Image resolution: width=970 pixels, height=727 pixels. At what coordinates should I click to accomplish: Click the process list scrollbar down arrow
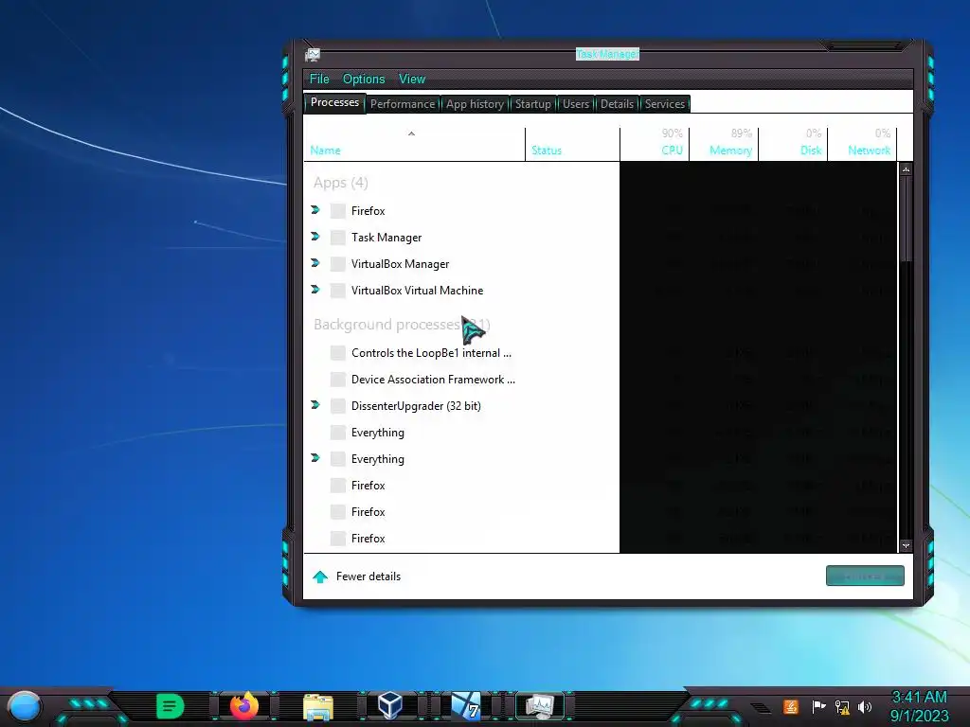[x=906, y=546]
